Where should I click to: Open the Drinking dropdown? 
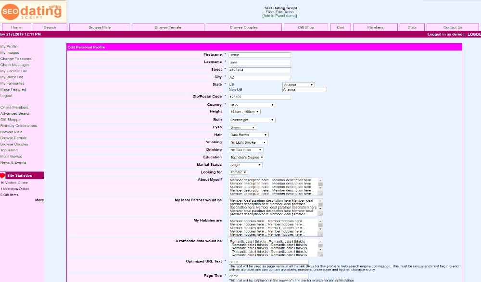[x=246, y=150]
